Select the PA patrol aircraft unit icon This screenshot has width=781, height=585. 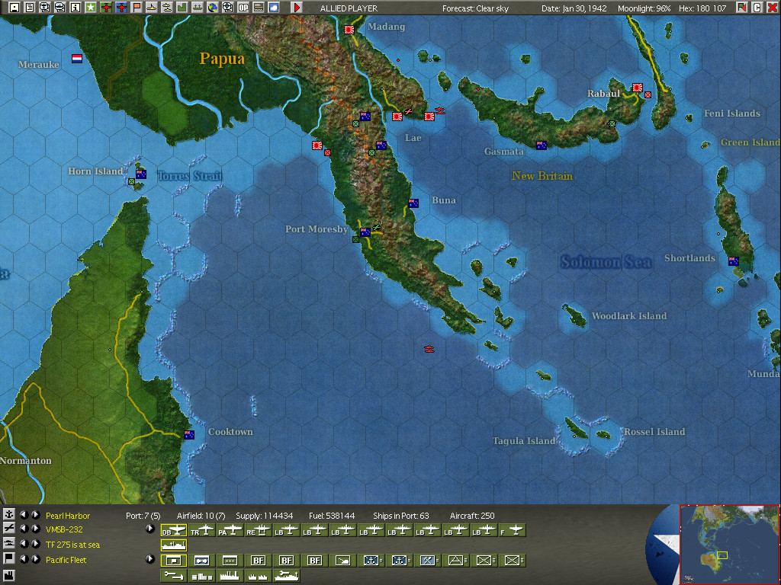[230, 530]
